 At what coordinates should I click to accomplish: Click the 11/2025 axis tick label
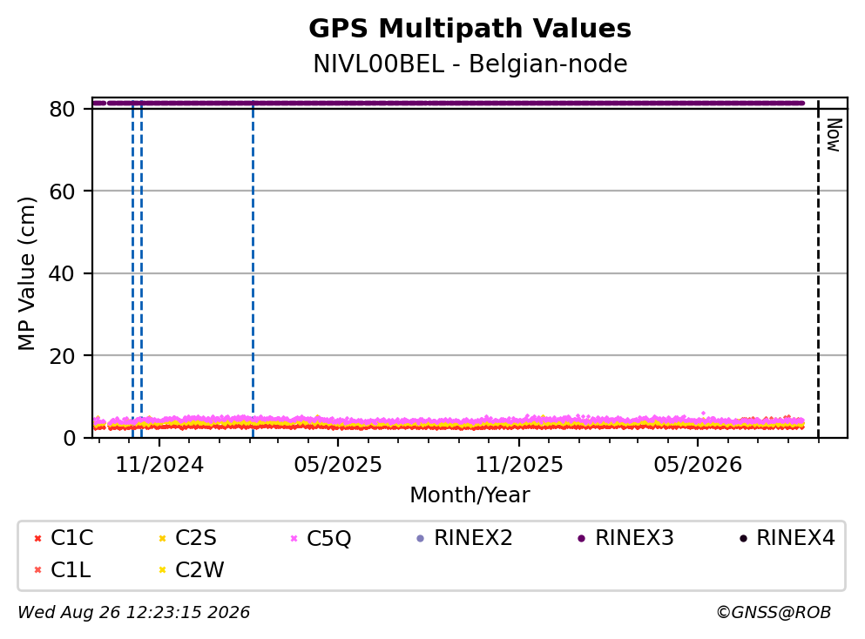tap(519, 466)
